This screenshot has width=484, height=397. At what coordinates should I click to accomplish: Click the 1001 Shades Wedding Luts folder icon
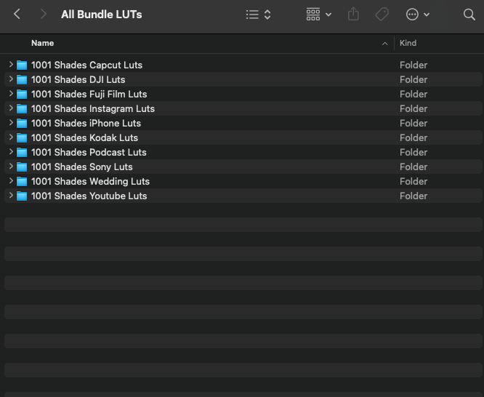coord(22,181)
